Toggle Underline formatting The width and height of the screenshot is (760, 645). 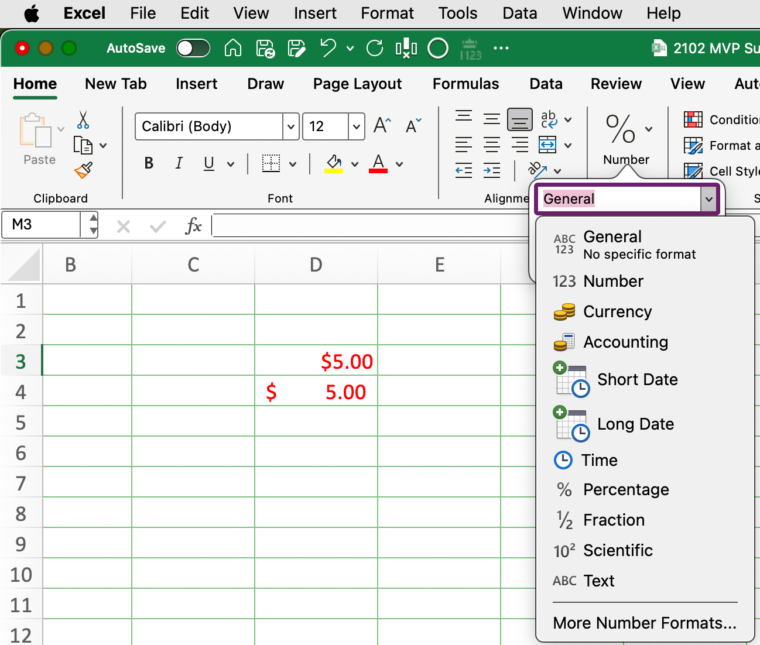[209, 164]
